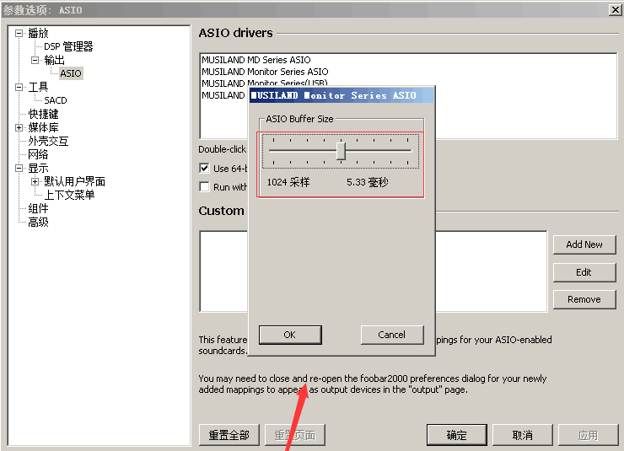Expand the 默认用户界面 node
The height and width of the screenshot is (451, 624).
click(x=35, y=181)
